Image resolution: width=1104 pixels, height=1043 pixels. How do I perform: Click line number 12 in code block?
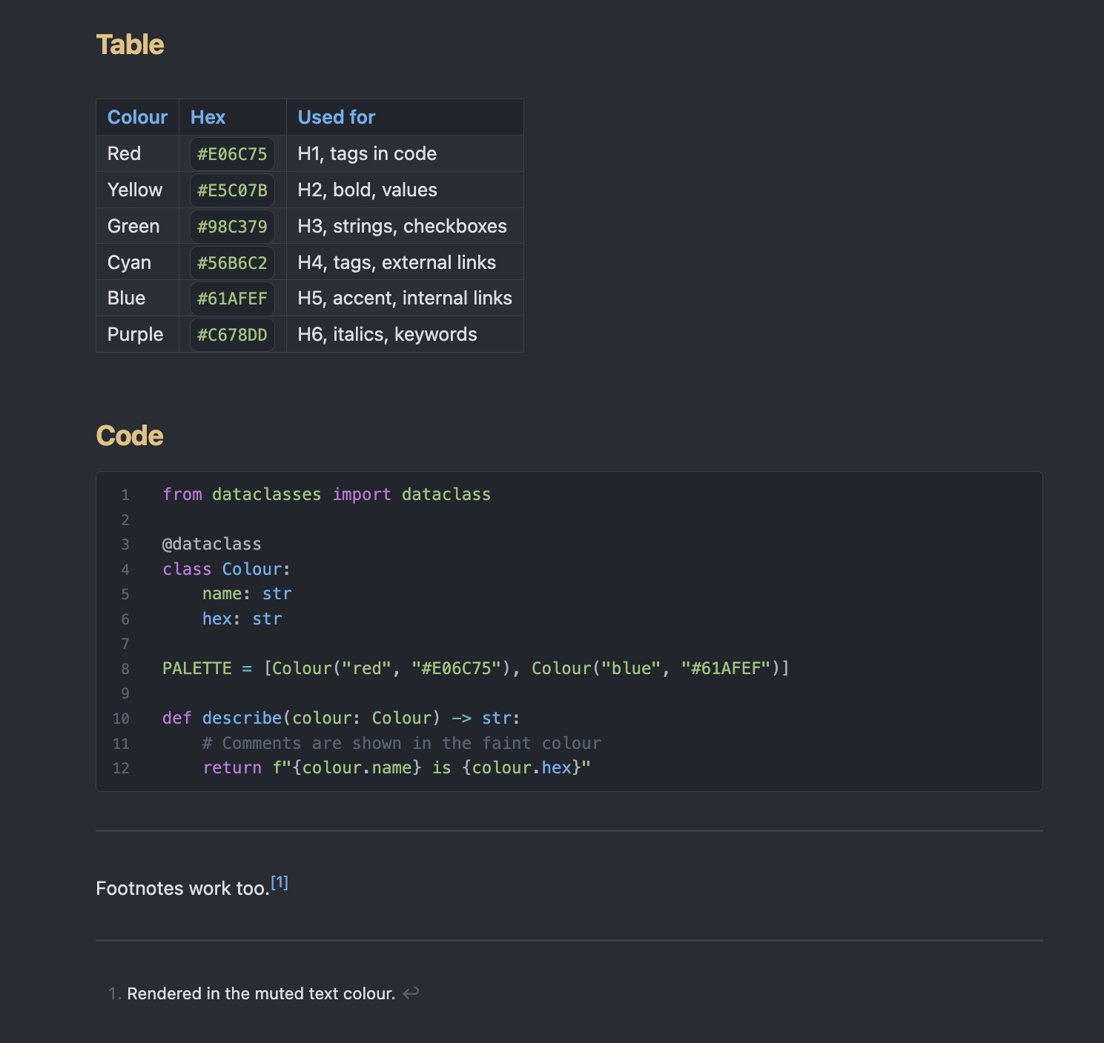tap(121, 768)
